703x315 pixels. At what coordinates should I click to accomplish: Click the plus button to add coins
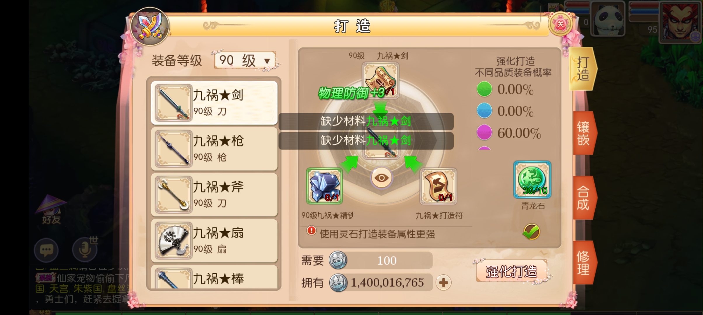pos(443,283)
